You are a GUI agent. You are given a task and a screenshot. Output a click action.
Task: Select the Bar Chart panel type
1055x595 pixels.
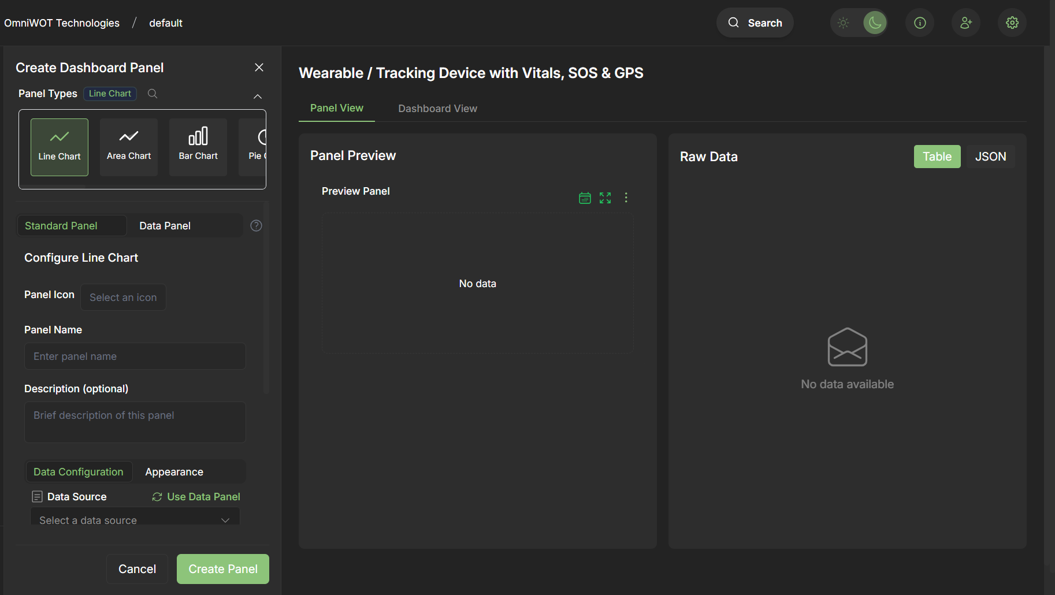[198, 146]
